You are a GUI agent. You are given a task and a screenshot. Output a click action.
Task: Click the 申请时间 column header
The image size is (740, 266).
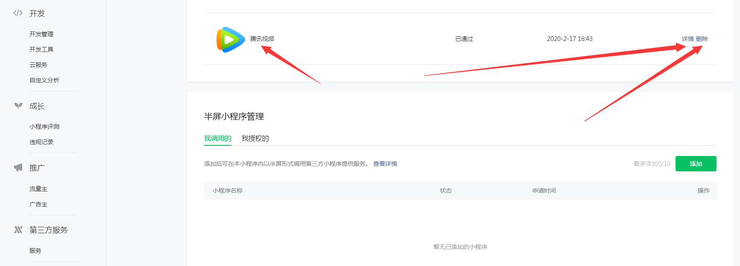coord(544,191)
